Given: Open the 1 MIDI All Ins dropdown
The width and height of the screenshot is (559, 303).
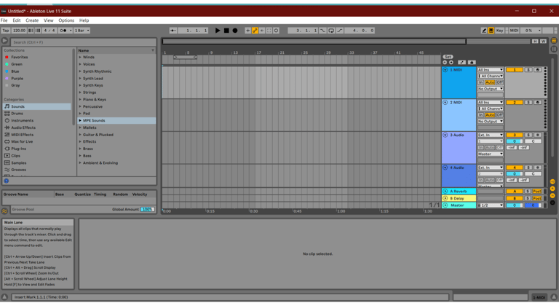Looking at the screenshot, I should pyautogui.click(x=491, y=70).
